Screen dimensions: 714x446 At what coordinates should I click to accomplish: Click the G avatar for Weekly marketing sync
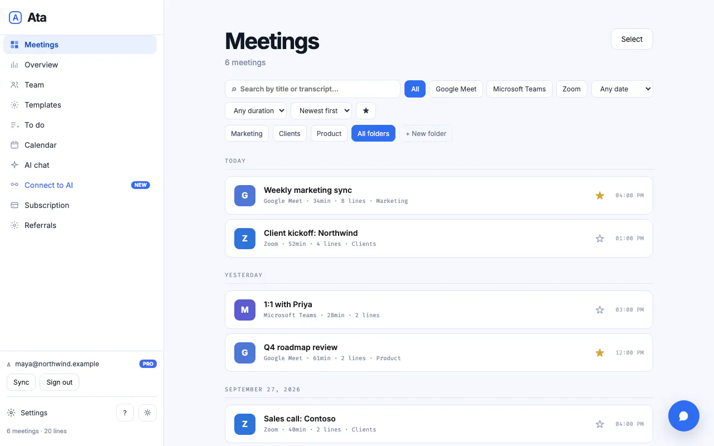click(245, 196)
